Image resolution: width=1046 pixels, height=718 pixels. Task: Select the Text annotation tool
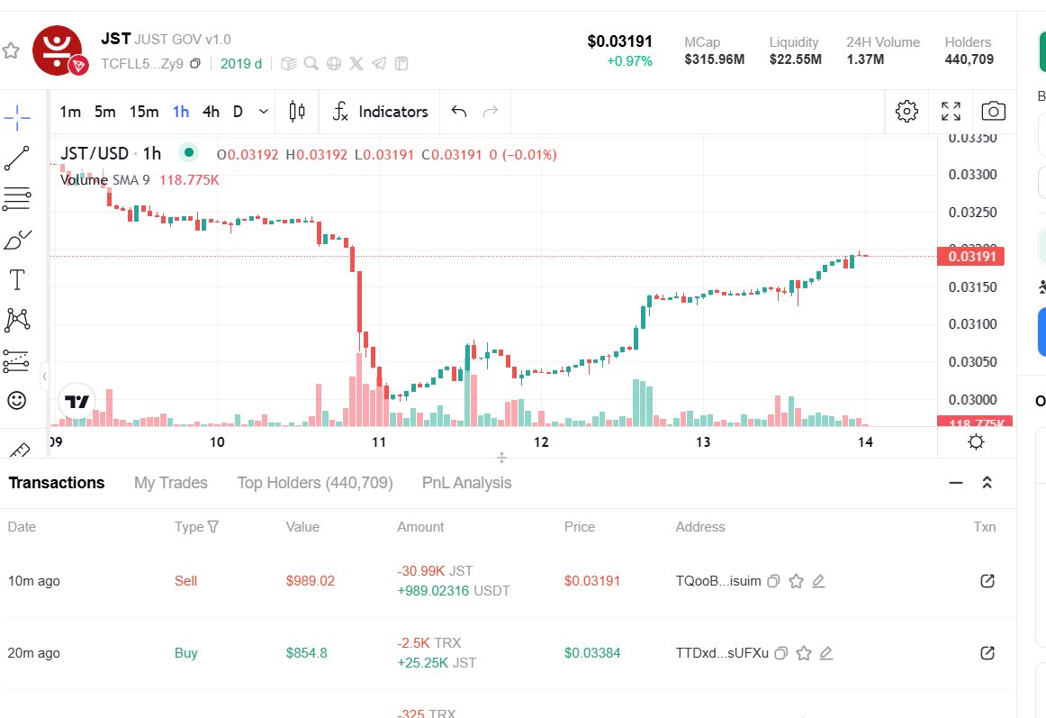(x=17, y=280)
